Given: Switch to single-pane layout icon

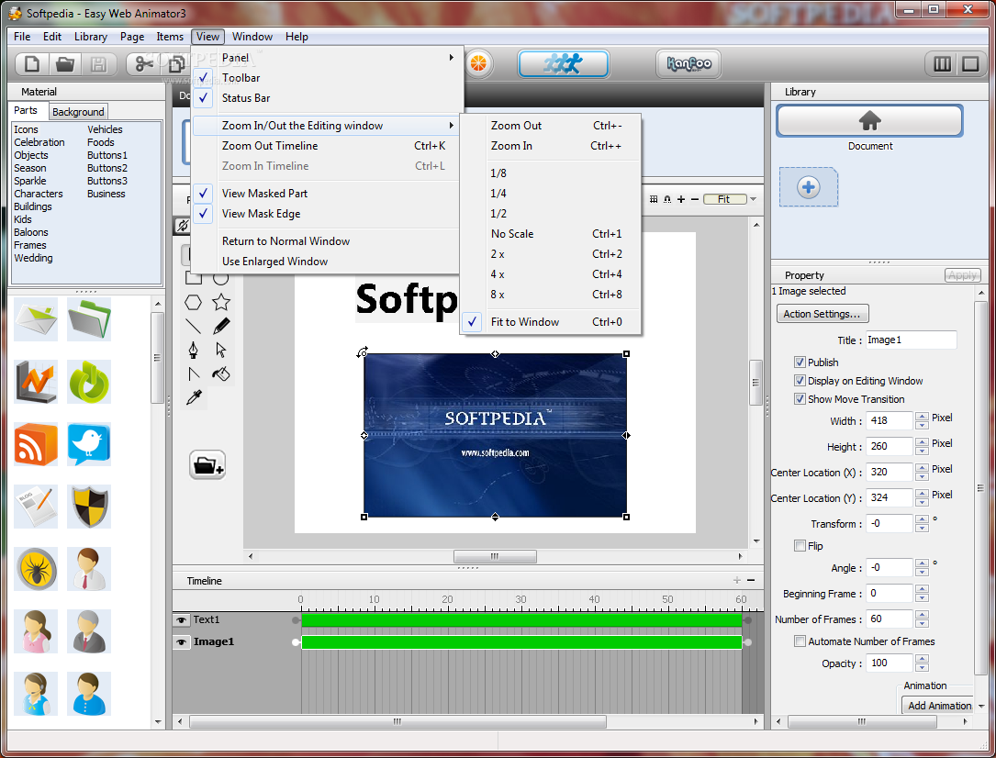Looking at the screenshot, I should (x=970, y=64).
